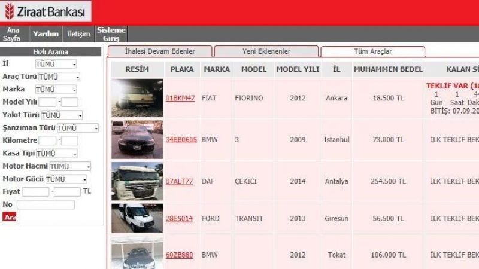Click the 73.000 TL price cell
This screenshot has width=479, height=269.
click(x=388, y=140)
